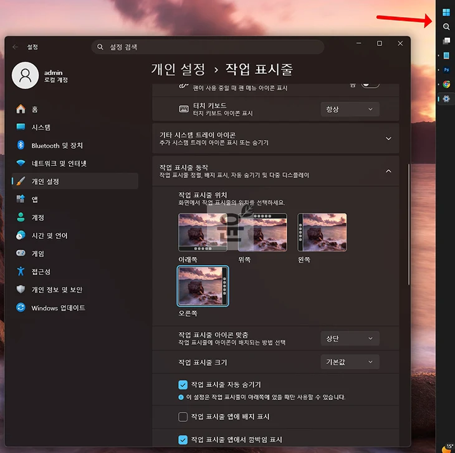Click the admin 로컬 계정 name
The height and width of the screenshot is (453, 455).
[x=56, y=76]
